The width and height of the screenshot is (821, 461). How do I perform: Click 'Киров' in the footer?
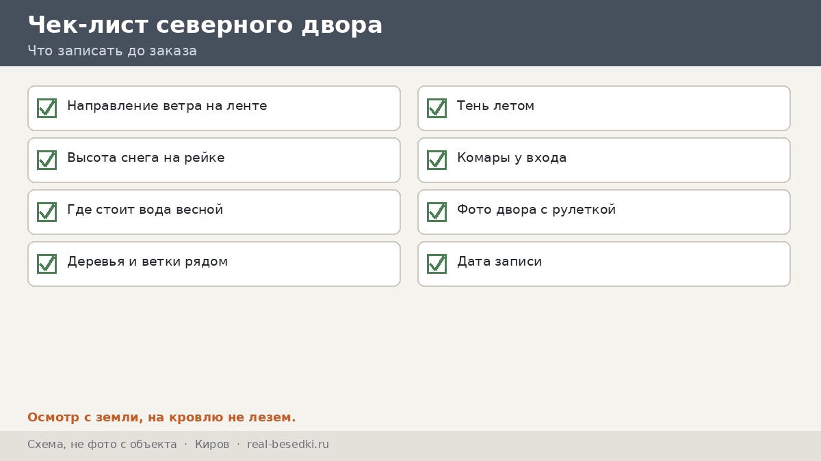point(212,445)
